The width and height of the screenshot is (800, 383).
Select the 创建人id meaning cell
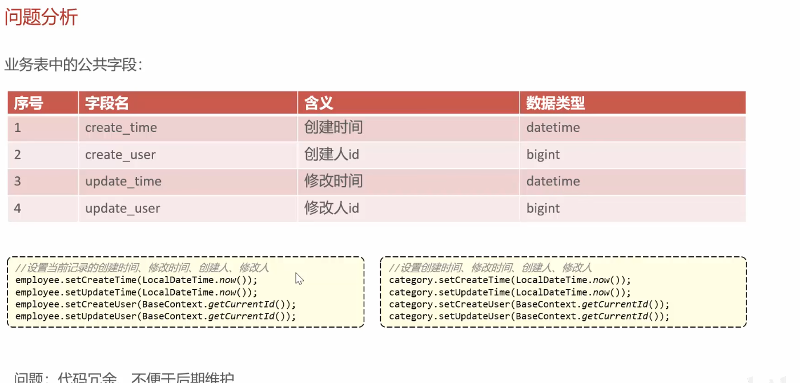(332, 155)
